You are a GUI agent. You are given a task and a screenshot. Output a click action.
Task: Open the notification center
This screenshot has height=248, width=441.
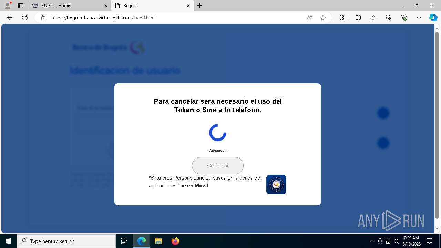430,241
